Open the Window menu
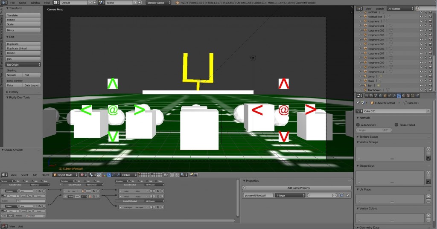The height and width of the screenshot is (229, 437). click(35, 3)
